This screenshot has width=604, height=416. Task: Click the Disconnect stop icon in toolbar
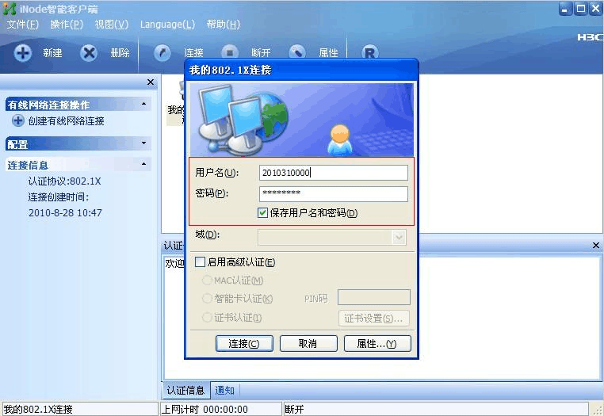click(x=230, y=52)
